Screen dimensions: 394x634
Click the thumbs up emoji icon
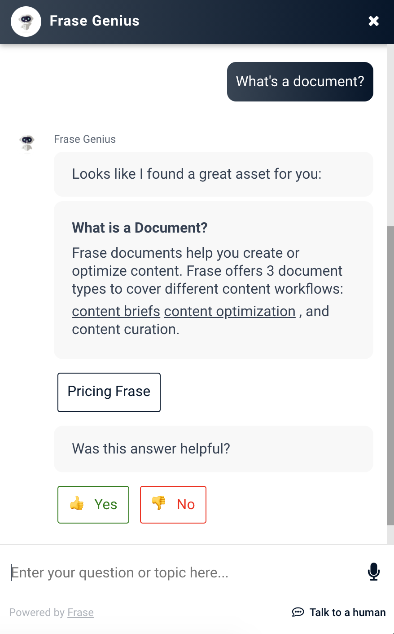77,504
